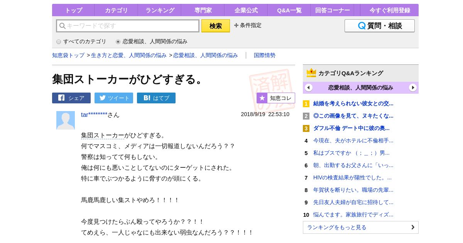Select the 恋愛相談、人間関係の悩み radio button

118,42
